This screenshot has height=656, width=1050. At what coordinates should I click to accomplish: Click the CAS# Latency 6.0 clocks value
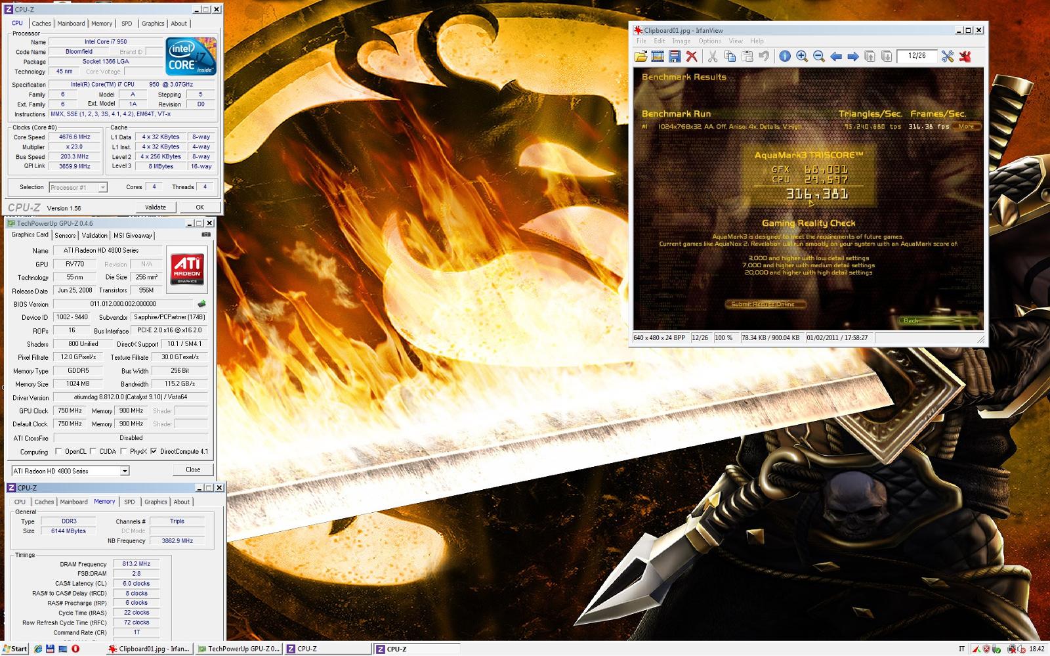tap(136, 583)
